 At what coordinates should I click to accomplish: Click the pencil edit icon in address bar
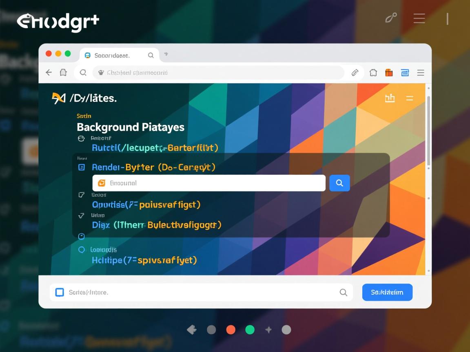click(355, 73)
